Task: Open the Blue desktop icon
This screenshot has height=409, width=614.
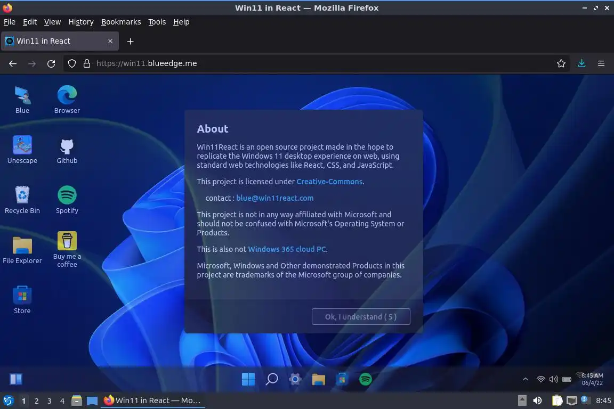Action: point(22,100)
